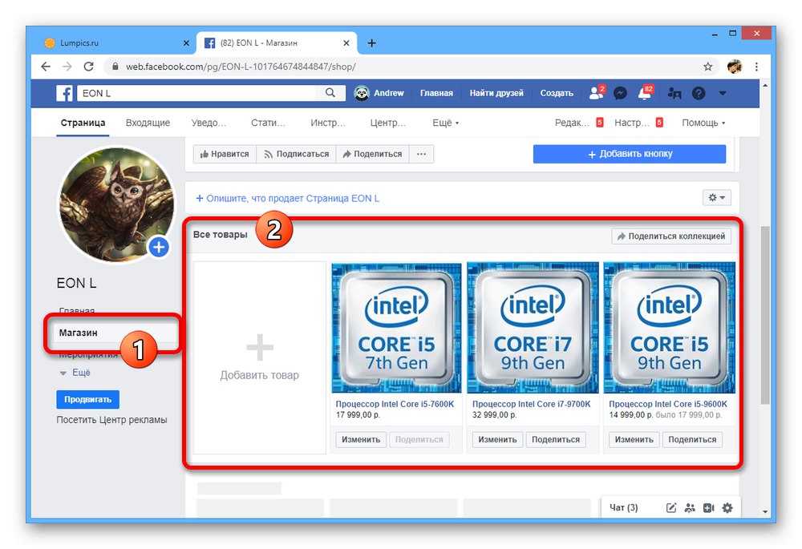This screenshot has width=802, height=549.
Task: Open Chrome profile avatar
Action: [x=735, y=67]
